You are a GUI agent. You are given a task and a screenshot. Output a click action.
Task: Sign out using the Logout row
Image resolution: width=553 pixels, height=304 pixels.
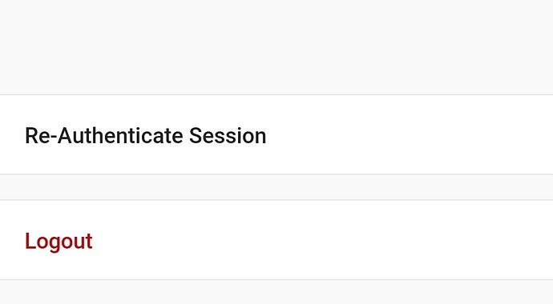tap(276, 240)
